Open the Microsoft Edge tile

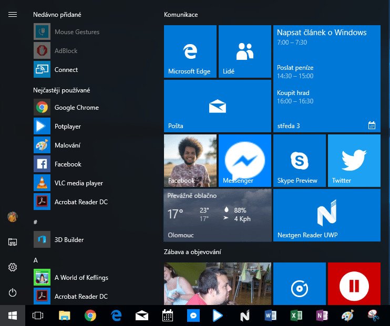tap(190, 51)
